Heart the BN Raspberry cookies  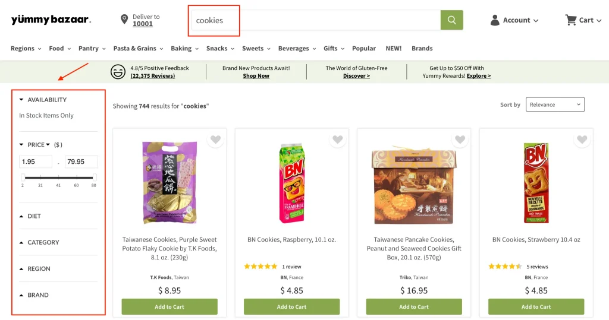click(338, 140)
